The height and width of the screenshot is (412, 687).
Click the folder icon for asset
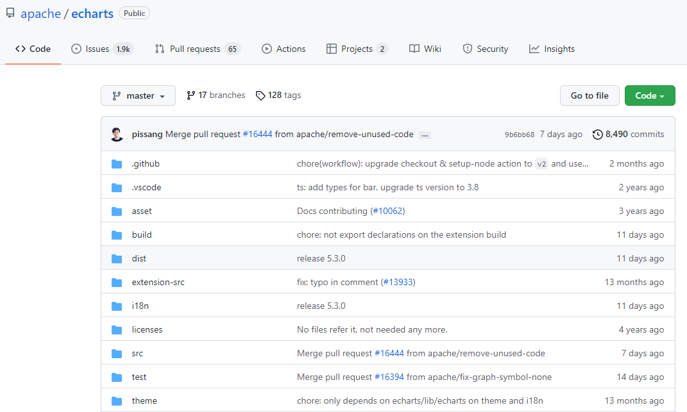[117, 211]
